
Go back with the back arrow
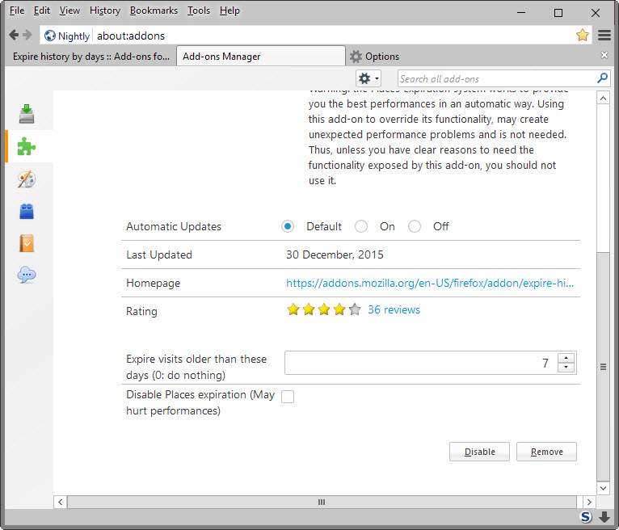[14, 35]
